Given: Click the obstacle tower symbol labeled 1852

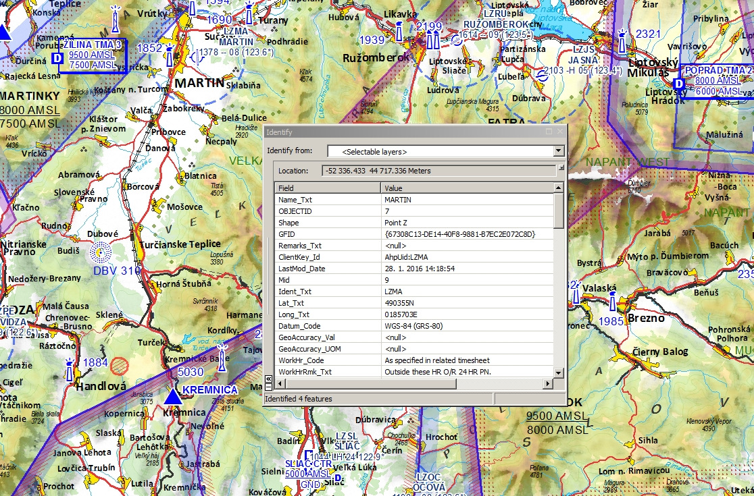Looking at the screenshot, I should coord(170,55).
